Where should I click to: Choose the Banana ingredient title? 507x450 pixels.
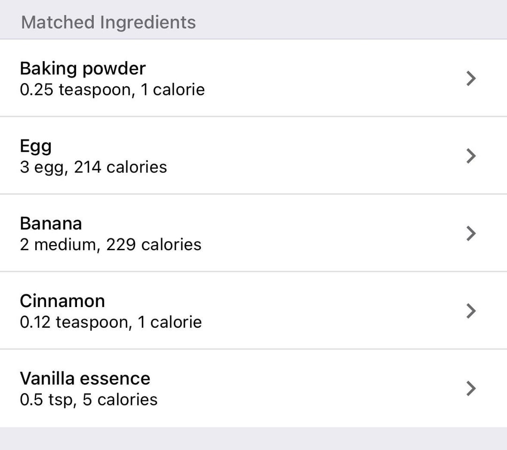(x=51, y=223)
